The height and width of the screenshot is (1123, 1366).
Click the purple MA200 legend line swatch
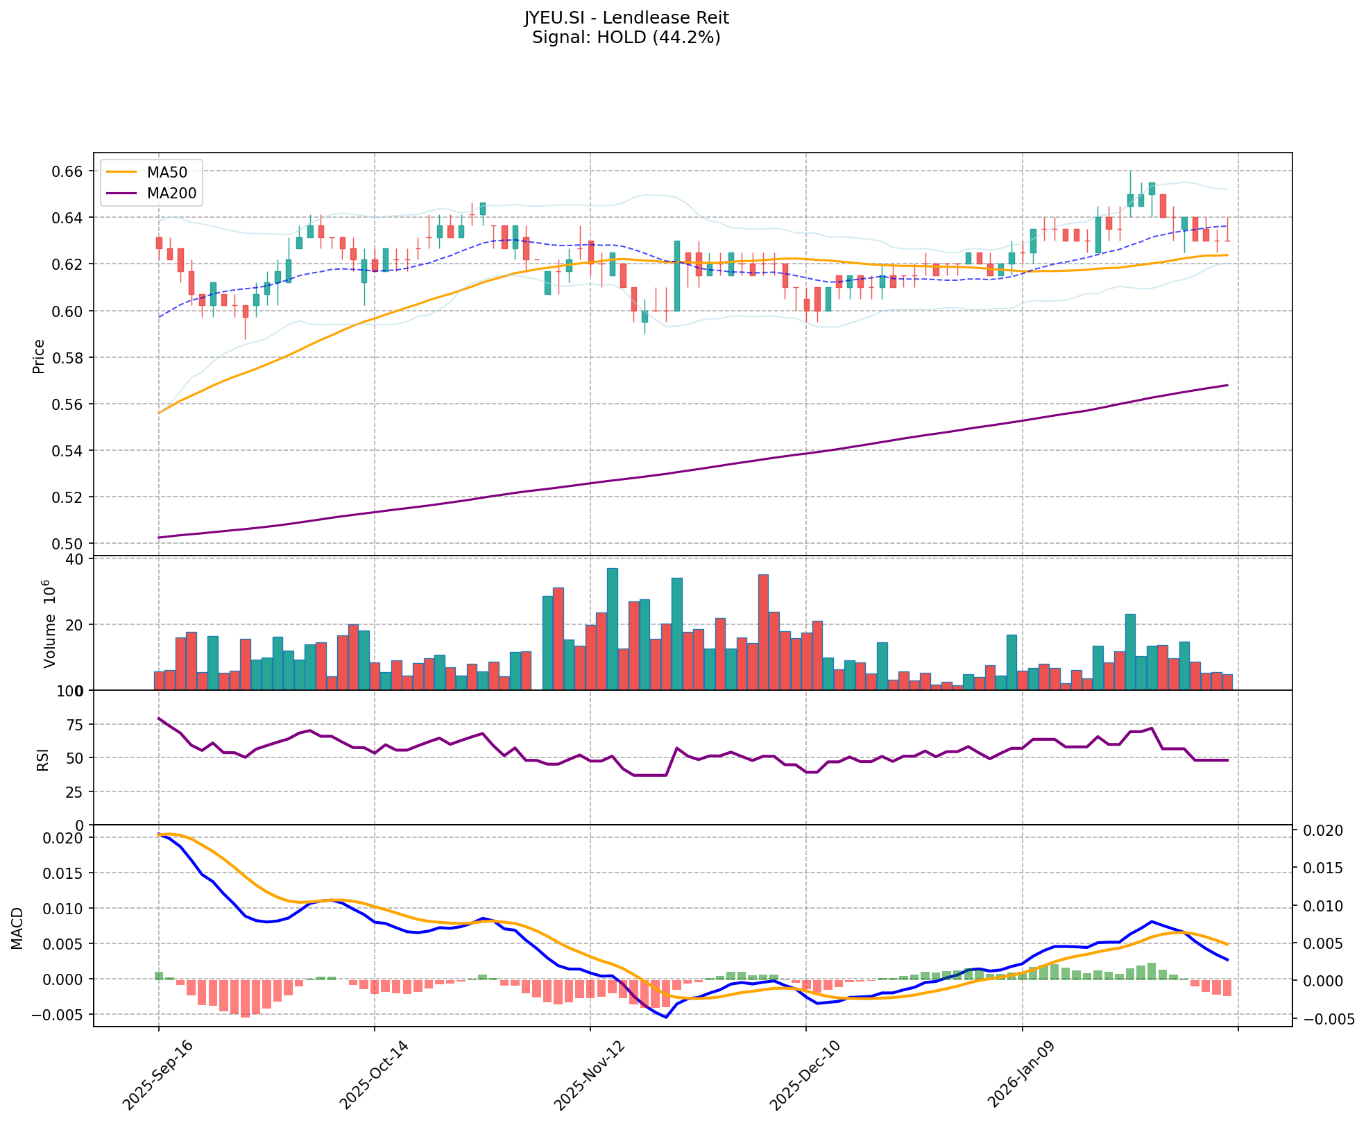click(121, 194)
